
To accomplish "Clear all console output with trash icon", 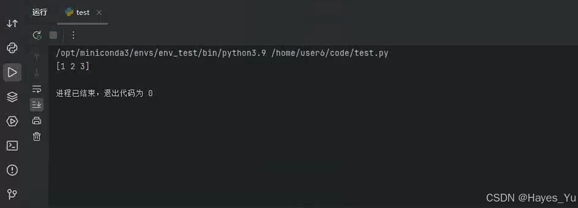I will 37,136.
